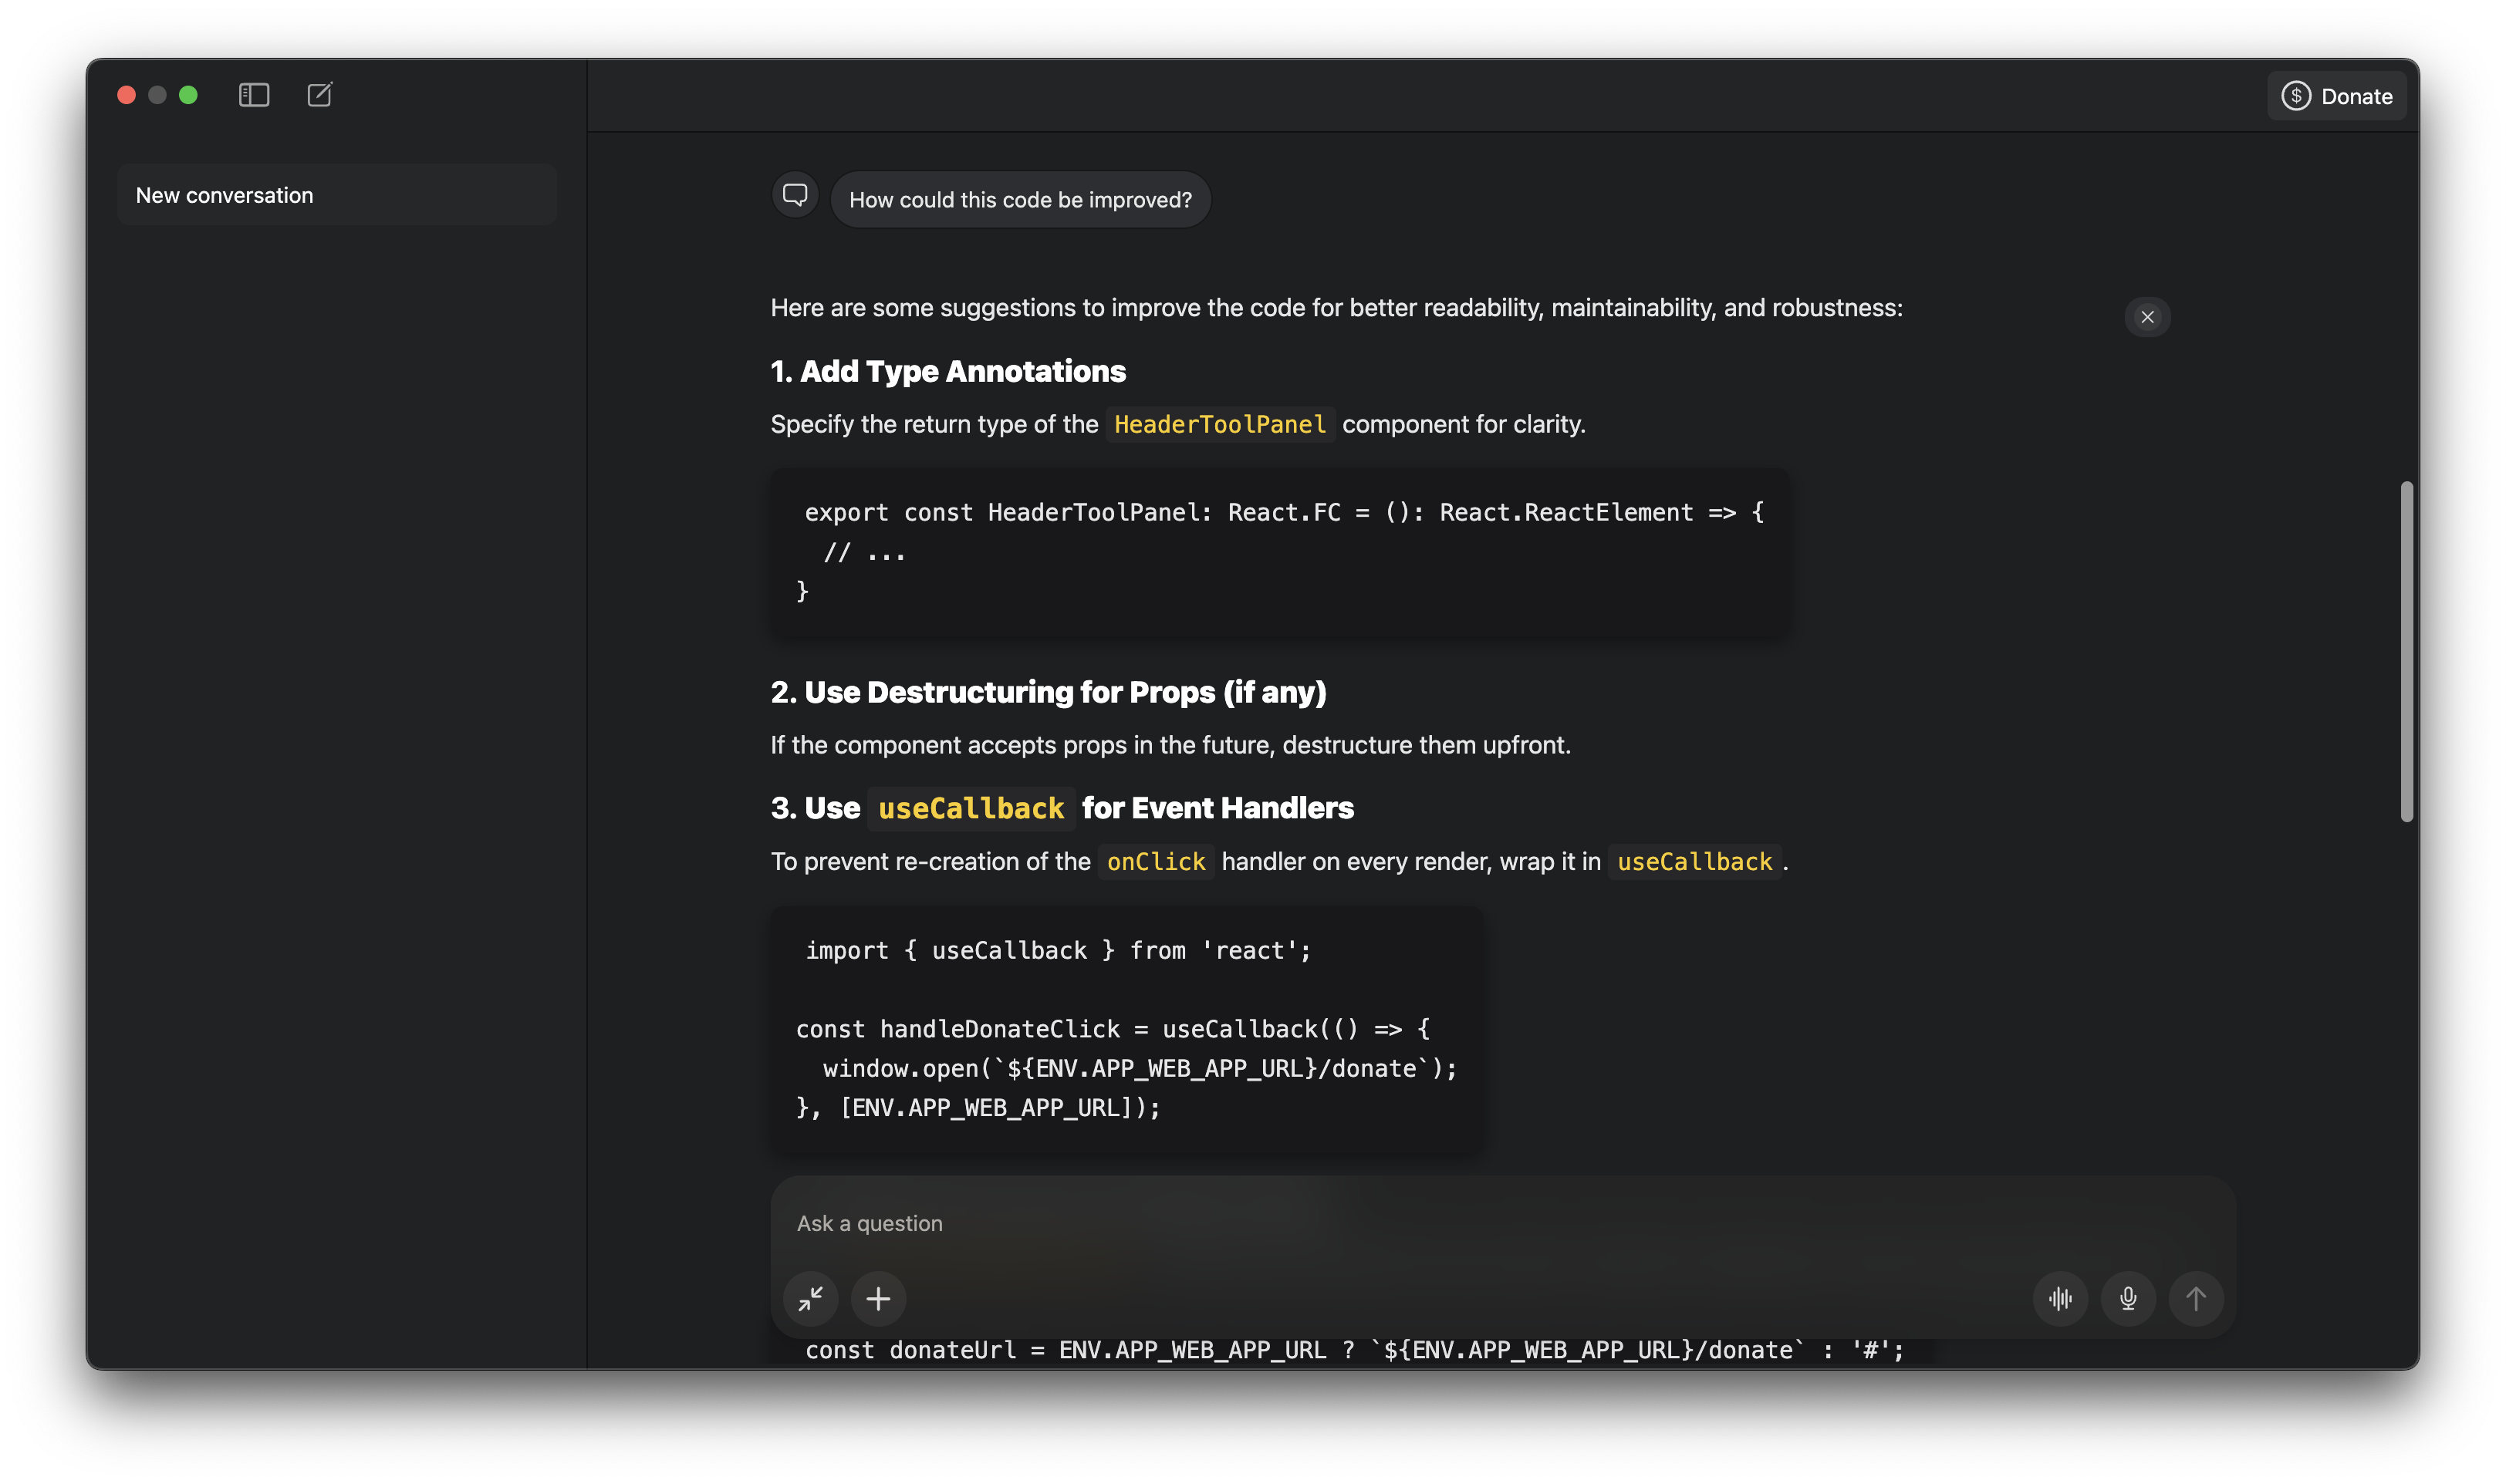Click the onClick inline code text

pyautogui.click(x=1156, y=861)
